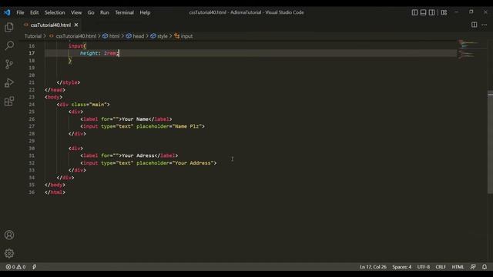Click the closing </head> tag
Viewport: 493px width, 277px height.
[55, 90]
